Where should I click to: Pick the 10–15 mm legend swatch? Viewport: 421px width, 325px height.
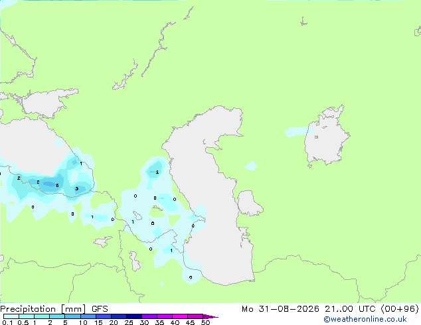(88, 316)
